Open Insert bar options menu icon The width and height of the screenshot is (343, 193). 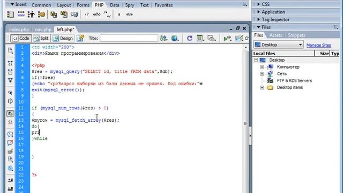coord(244,4)
